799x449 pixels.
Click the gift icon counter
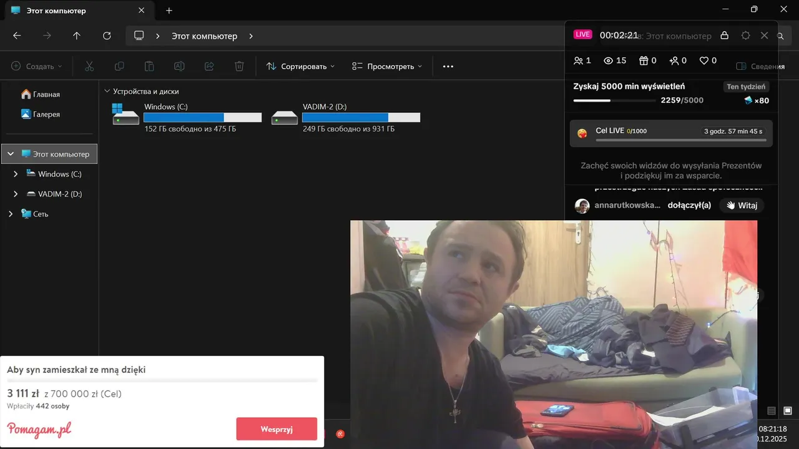(x=644, y=60)
